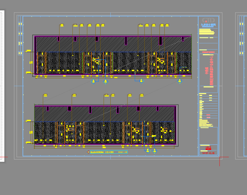Select the red circle numbered 12
Image resolution: width=247 pixels, height=195 pixels.
[x=88, y=152]
